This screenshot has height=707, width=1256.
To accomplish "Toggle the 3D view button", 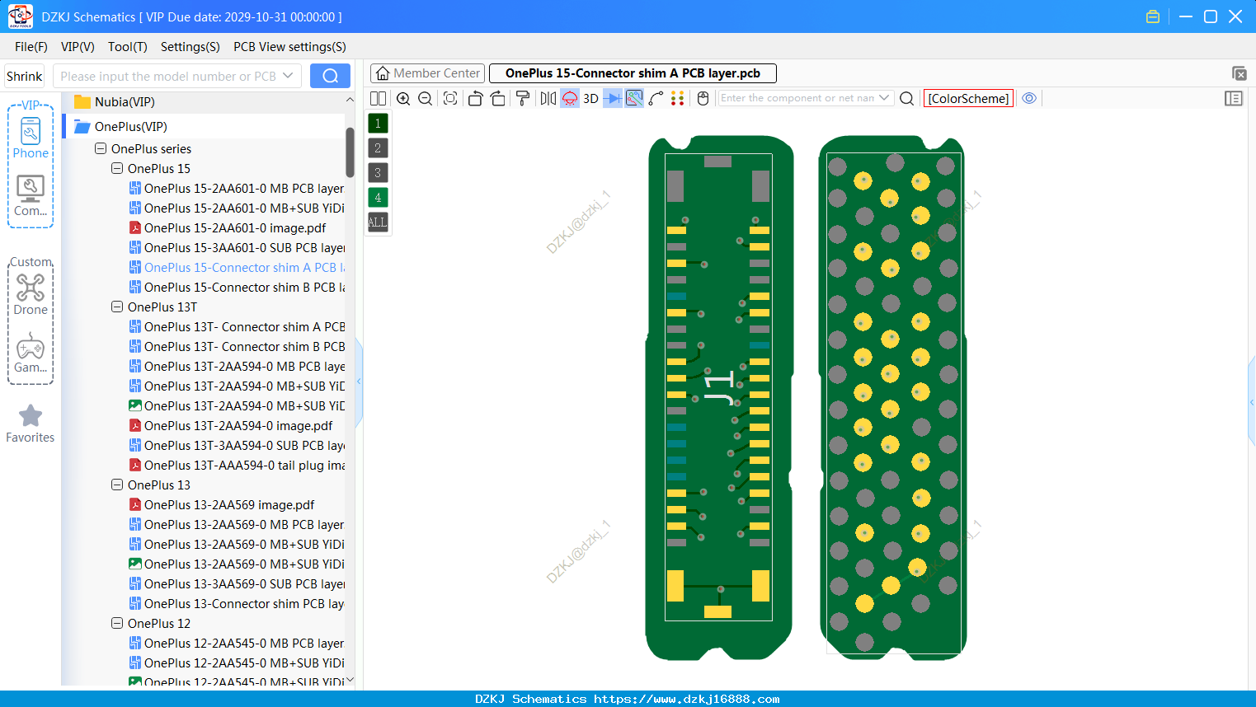I will pyautogui.click(x=590, y=98).
